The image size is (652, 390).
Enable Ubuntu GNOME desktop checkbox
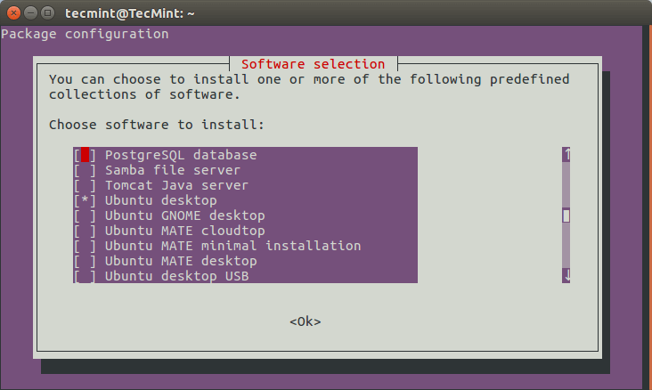tap(86, 215)
